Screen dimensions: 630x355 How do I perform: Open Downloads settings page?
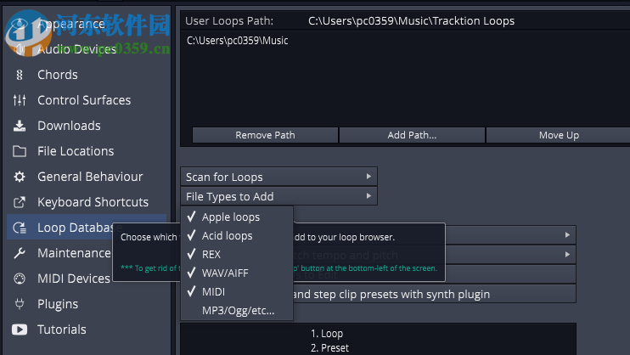click(x=69, y=126)
